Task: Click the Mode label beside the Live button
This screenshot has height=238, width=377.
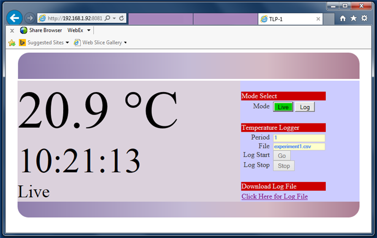Action: coord(261,106)
